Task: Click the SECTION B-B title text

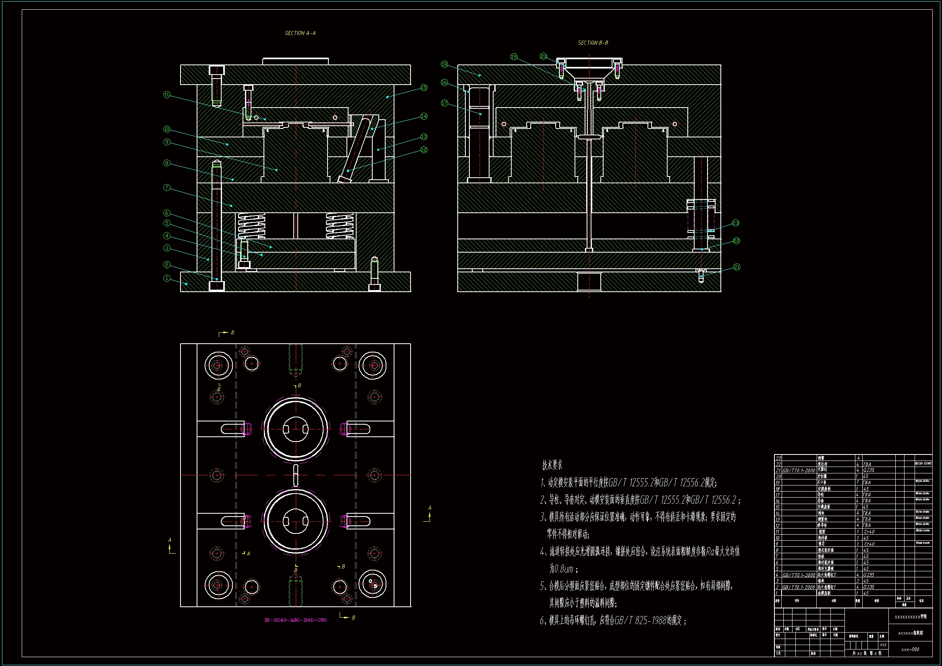Action: (593, 43)
